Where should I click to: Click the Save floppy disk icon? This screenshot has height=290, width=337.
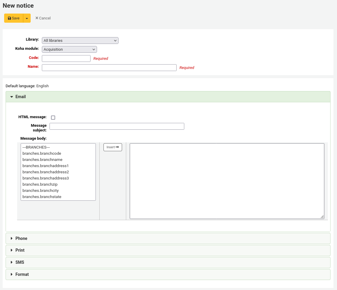pos(10,18)
